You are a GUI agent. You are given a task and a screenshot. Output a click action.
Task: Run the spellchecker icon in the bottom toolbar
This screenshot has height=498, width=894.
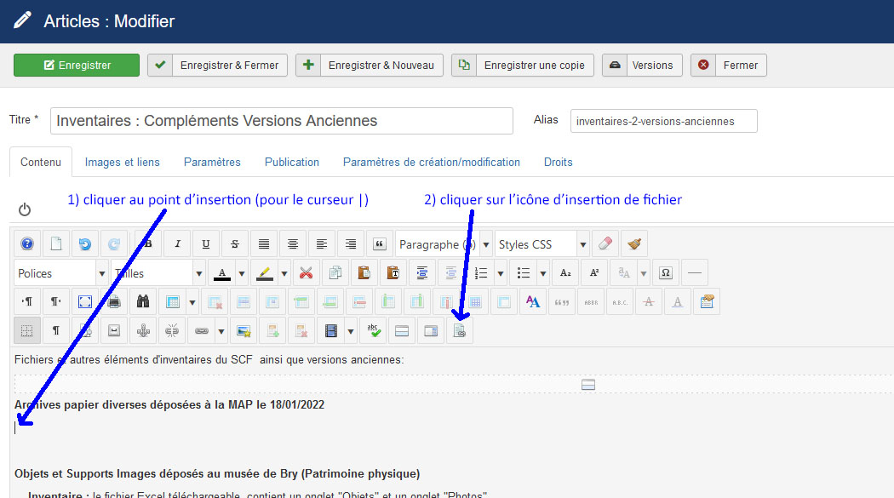click(x=374, y=330)
